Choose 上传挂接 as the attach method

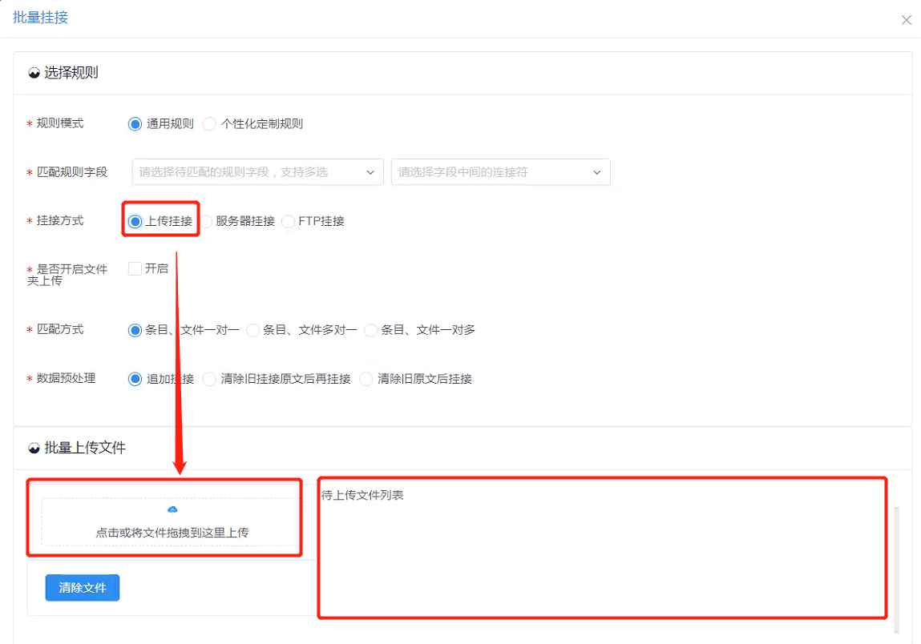(x=135, y=222)
